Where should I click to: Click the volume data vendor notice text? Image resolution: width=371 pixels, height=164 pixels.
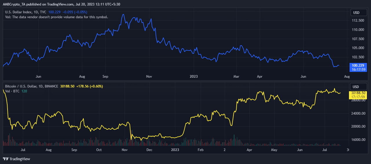click(57, 17)
